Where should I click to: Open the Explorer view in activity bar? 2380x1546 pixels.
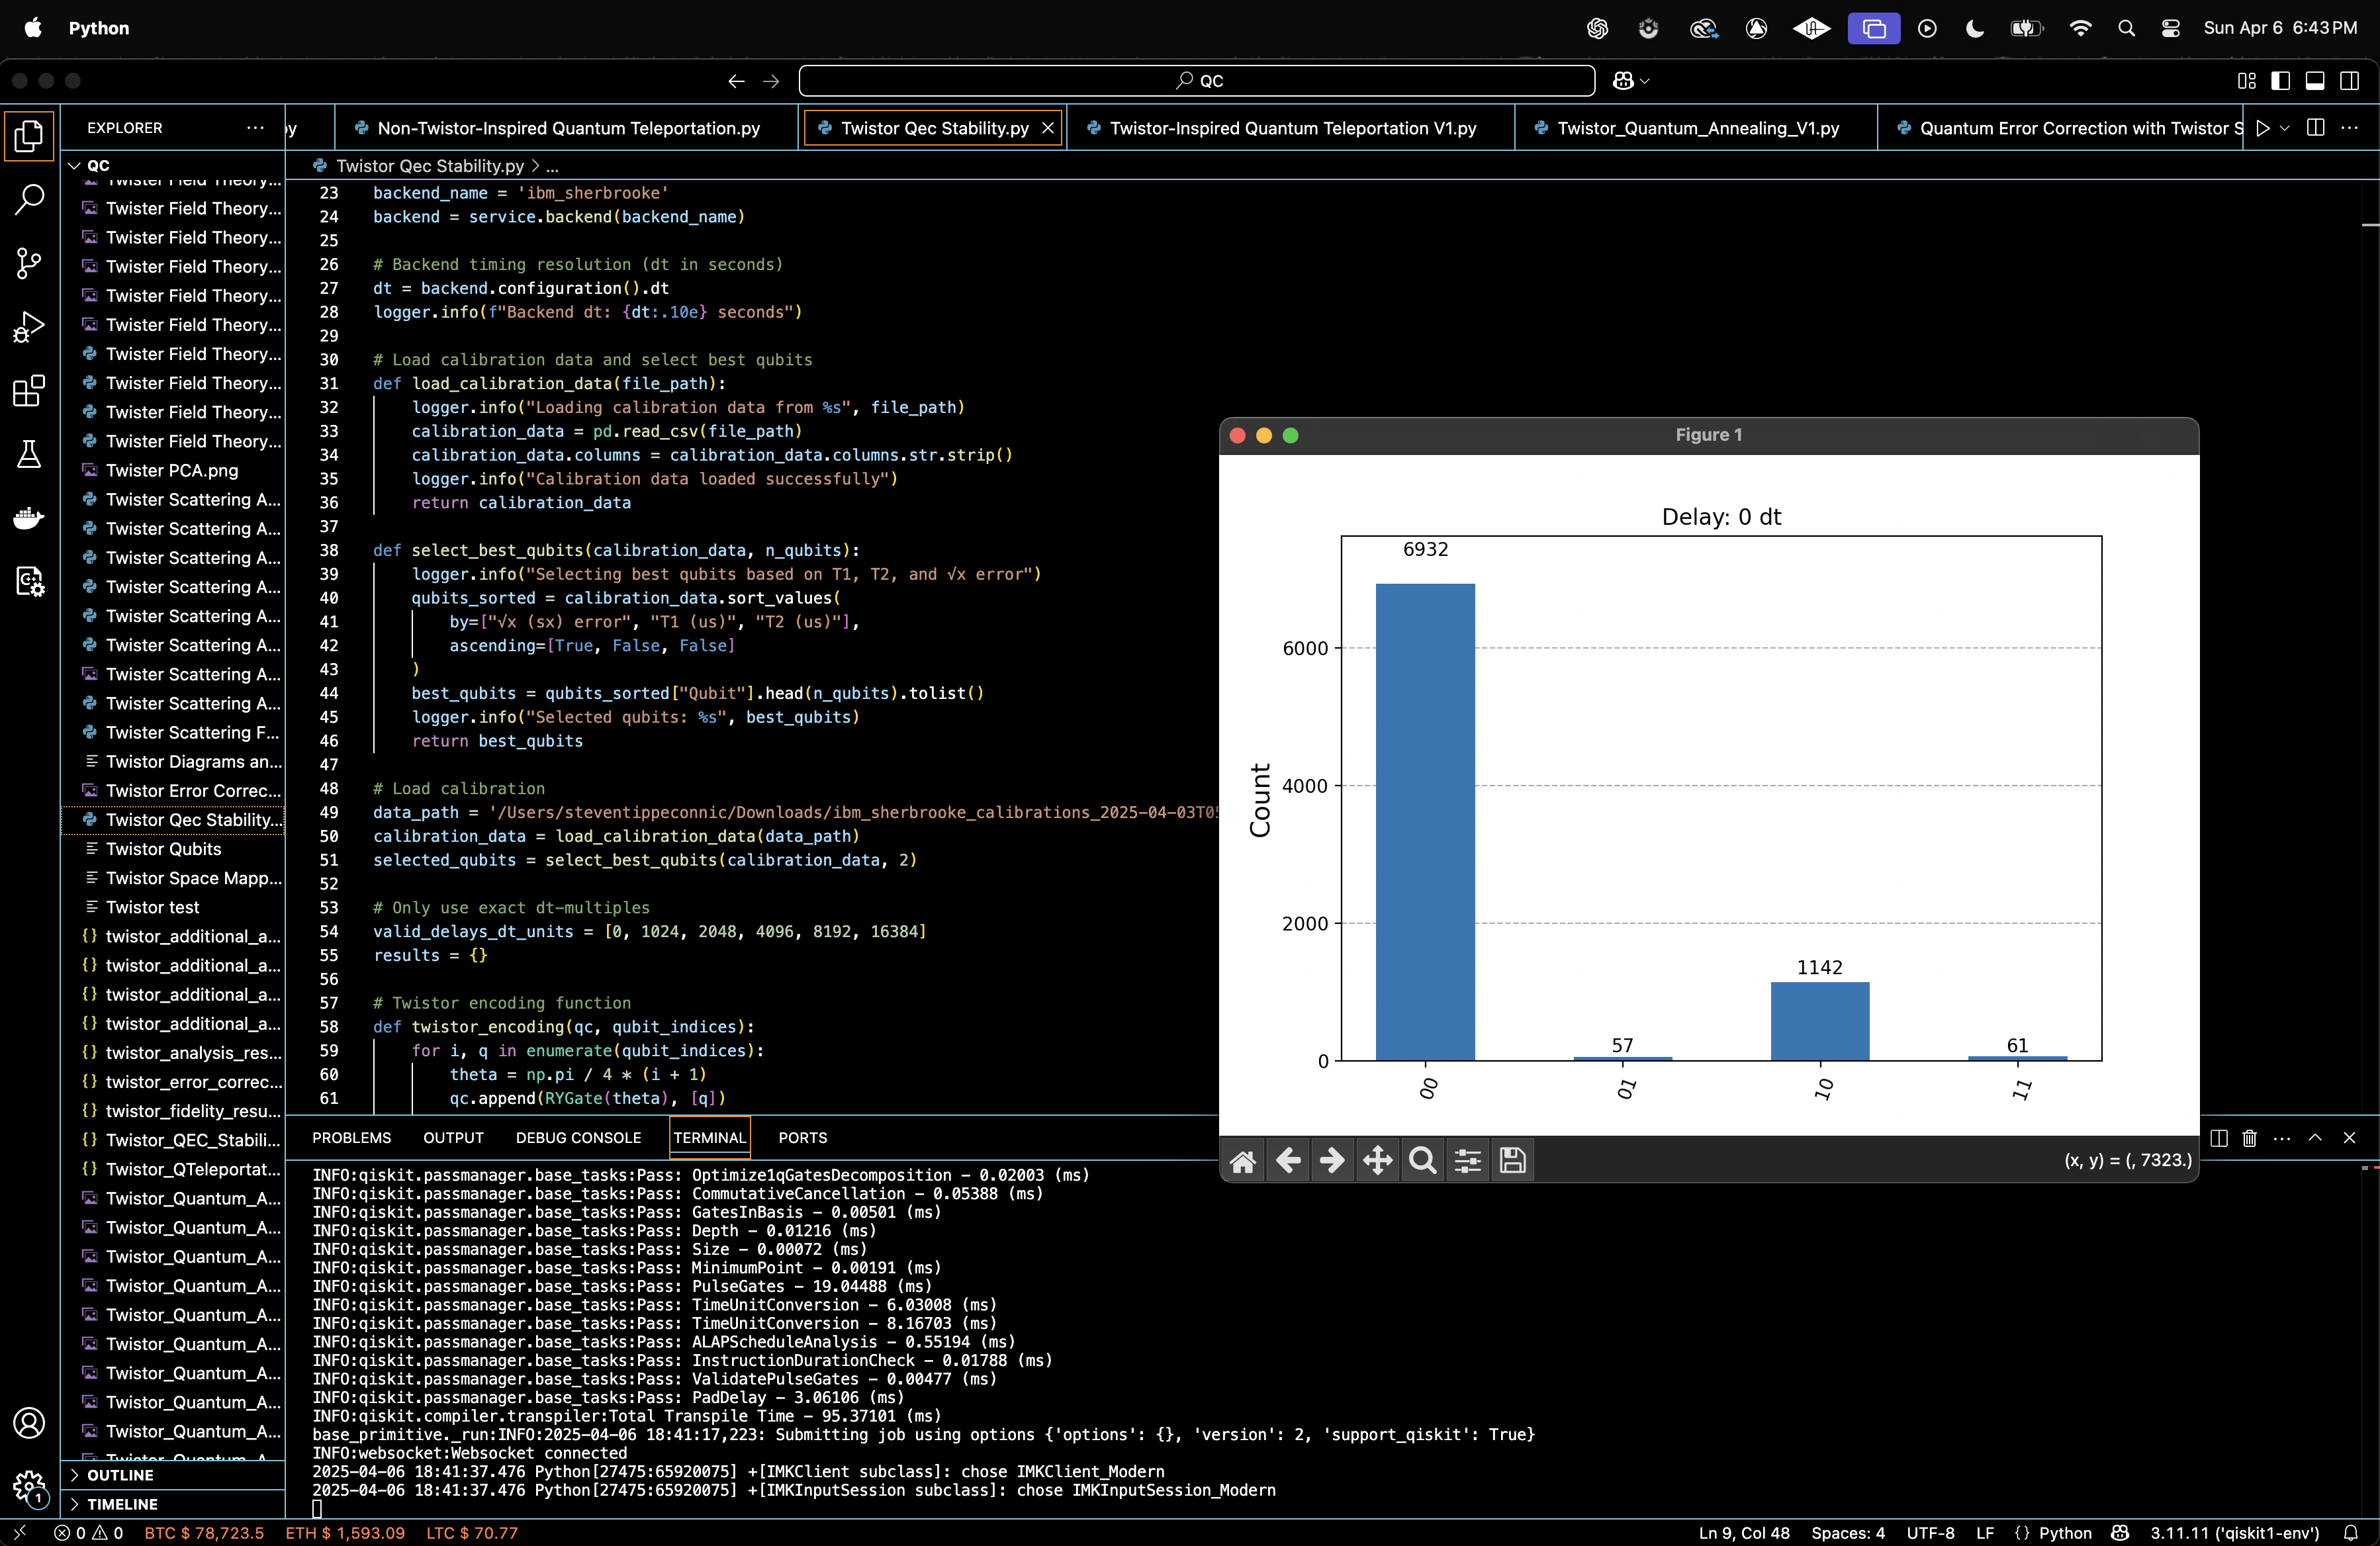pyautogui.click(x=29, y=137)
